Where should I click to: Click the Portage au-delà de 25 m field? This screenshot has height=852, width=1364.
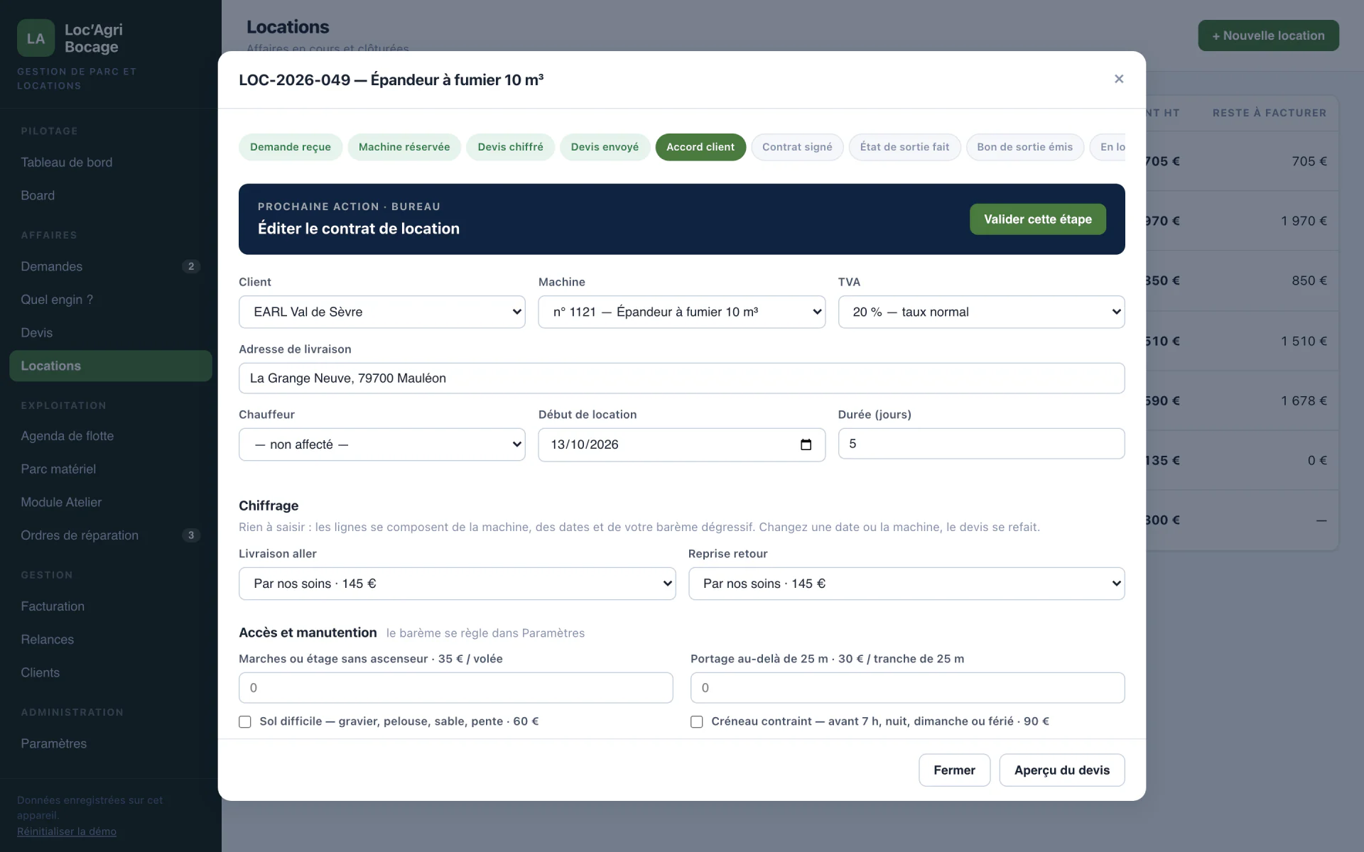(907, 688)
